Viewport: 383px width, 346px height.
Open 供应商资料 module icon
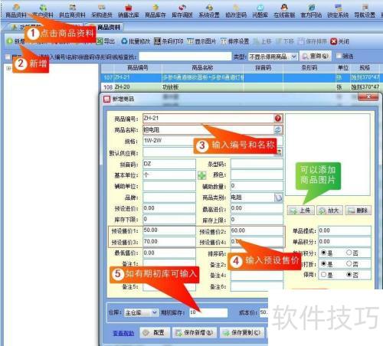click(x=72, y=11)
